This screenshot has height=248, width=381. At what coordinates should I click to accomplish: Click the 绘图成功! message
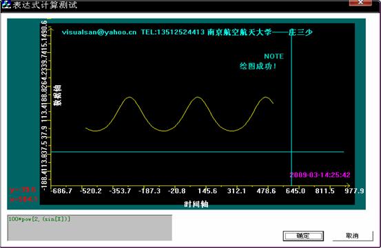point(258,66)
